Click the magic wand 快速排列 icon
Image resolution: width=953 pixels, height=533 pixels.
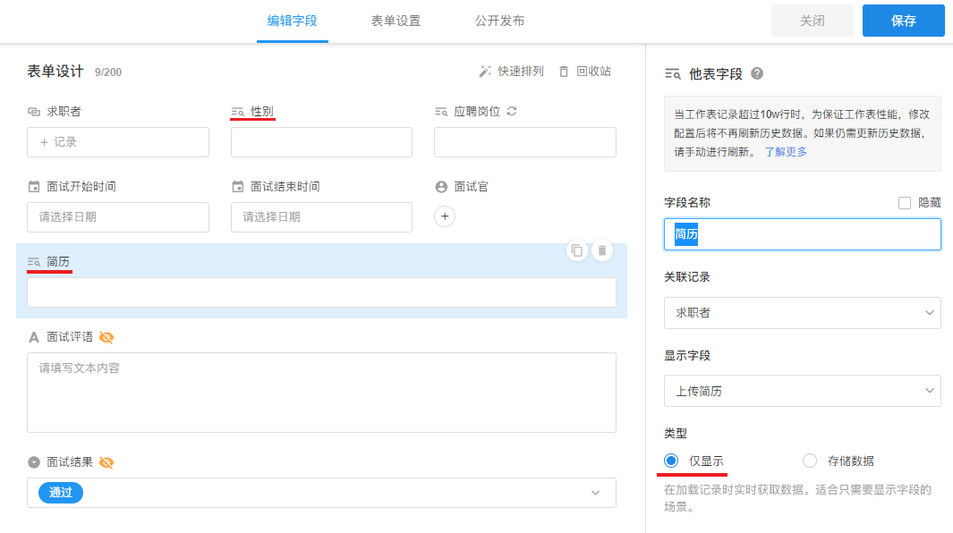click(x=484, y=72)
